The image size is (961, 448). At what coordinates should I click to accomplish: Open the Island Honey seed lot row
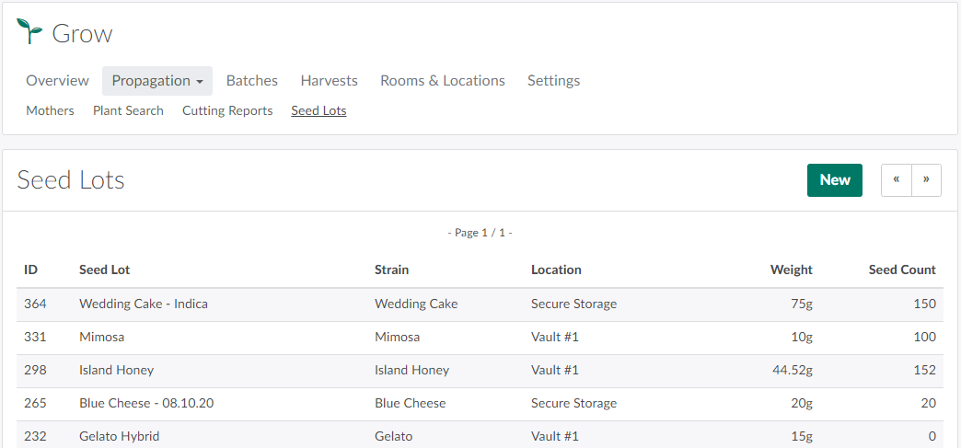117,370
